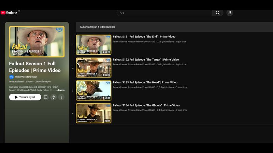Share the playlist via arrow icon

pyautogui.click(x=54, y=97)
